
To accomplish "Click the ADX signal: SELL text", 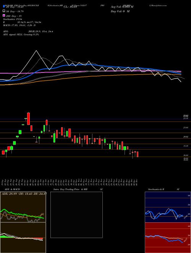I will coord(21,34).
